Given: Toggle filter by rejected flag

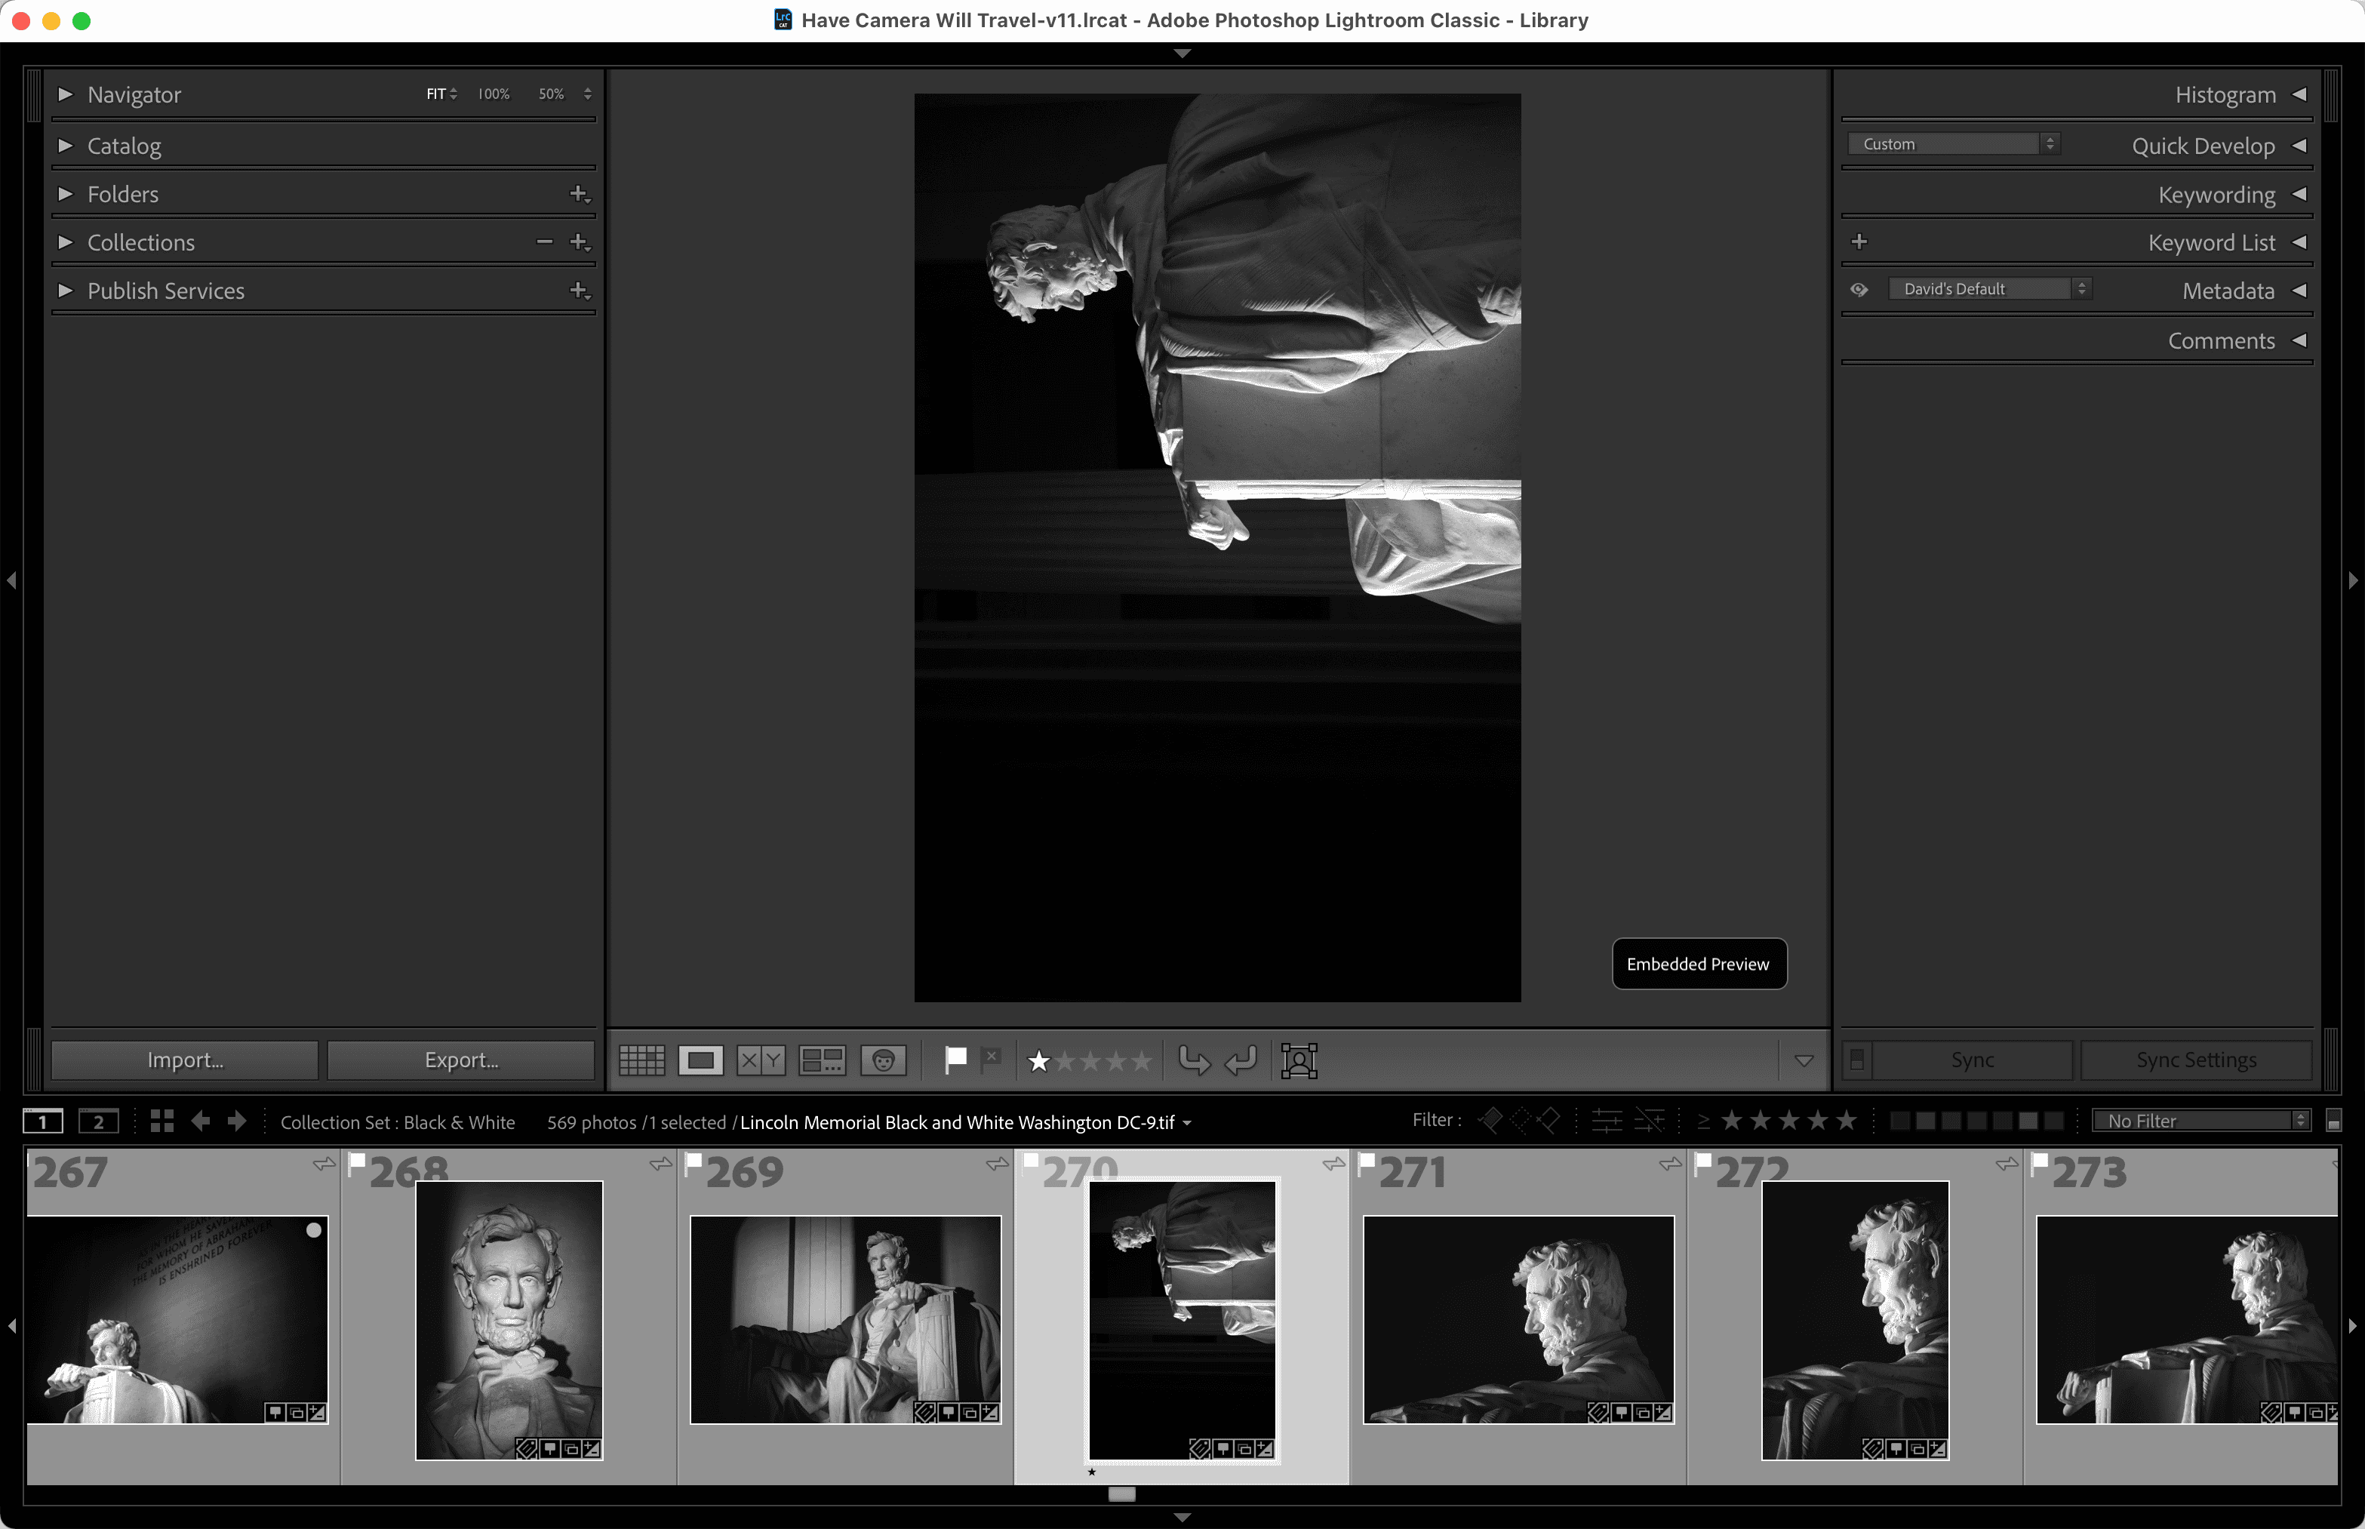Looking at the screenshot, I should 1548,1121.
